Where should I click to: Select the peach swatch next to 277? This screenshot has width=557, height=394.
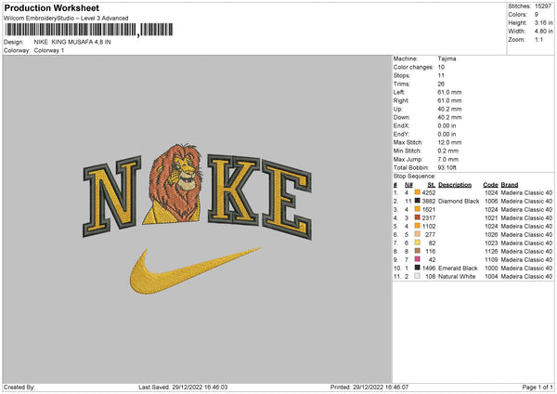(417, 234)
